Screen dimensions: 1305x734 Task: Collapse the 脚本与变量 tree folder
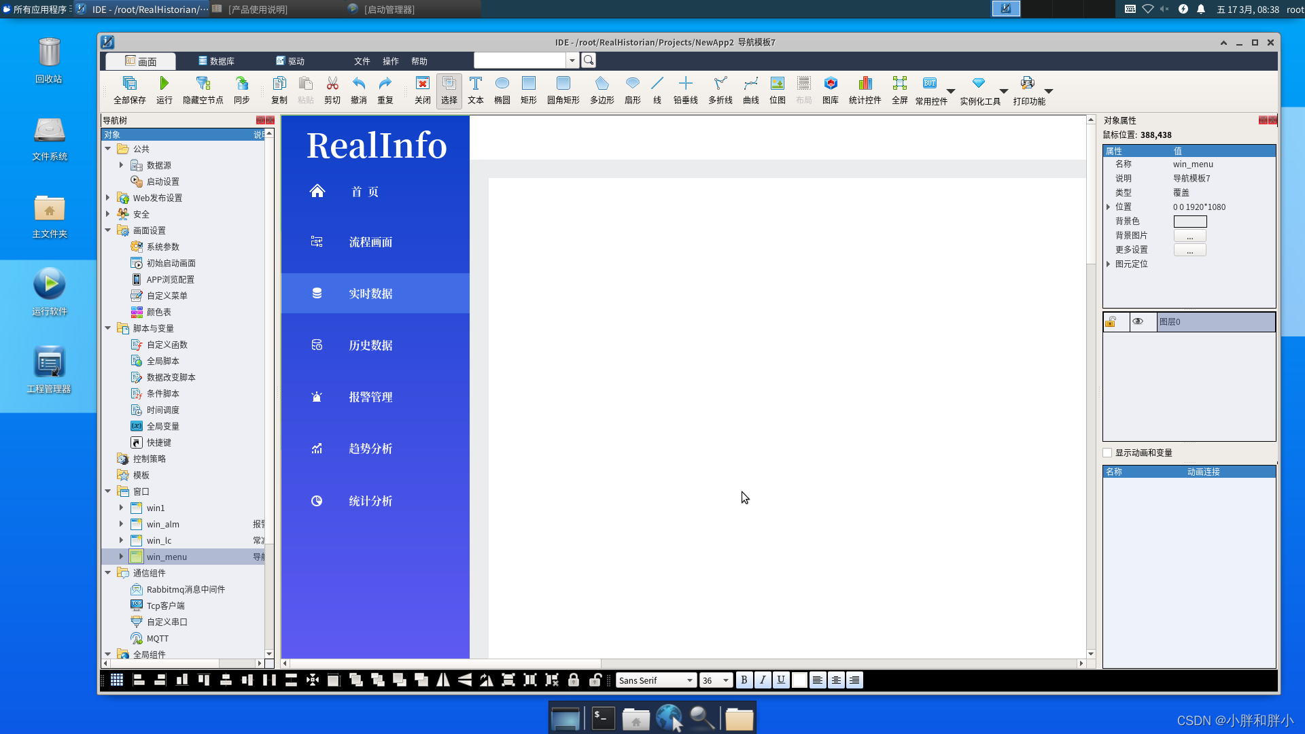point(108,328)
